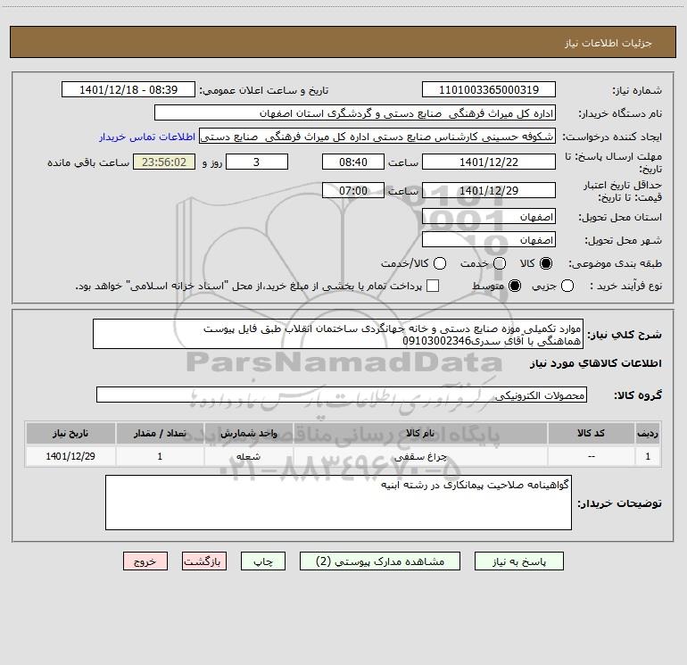
Task: Select the کالا/خدمت radio button
Action: 440,263
